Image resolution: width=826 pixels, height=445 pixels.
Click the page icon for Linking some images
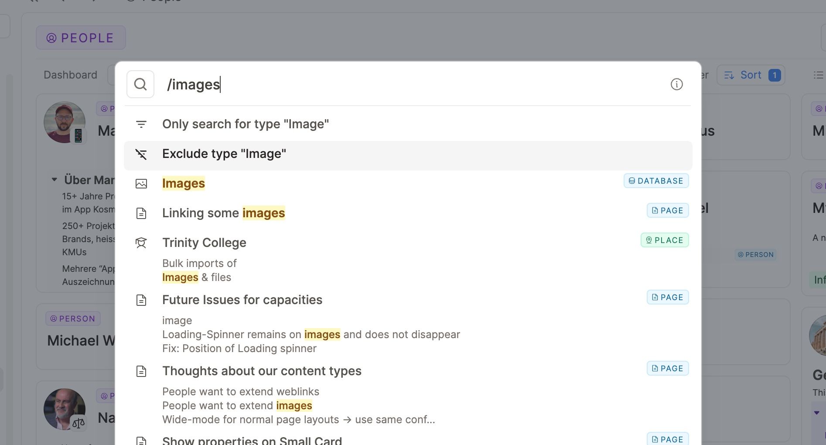(141, 213)
